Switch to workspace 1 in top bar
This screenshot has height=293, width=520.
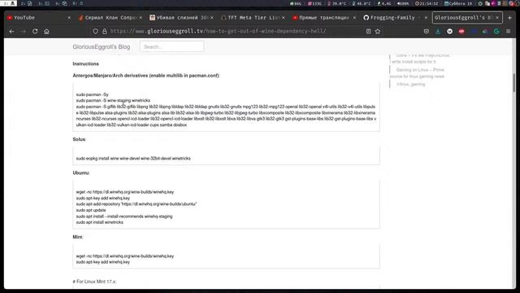click(8, 3)
